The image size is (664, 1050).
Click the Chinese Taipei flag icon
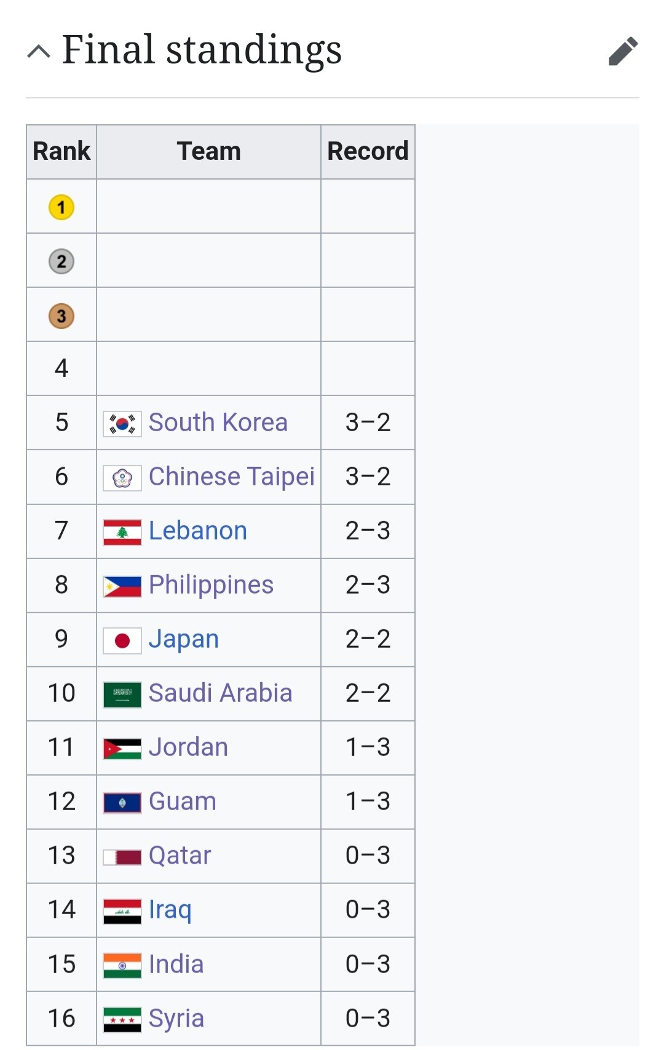point(122,477)
